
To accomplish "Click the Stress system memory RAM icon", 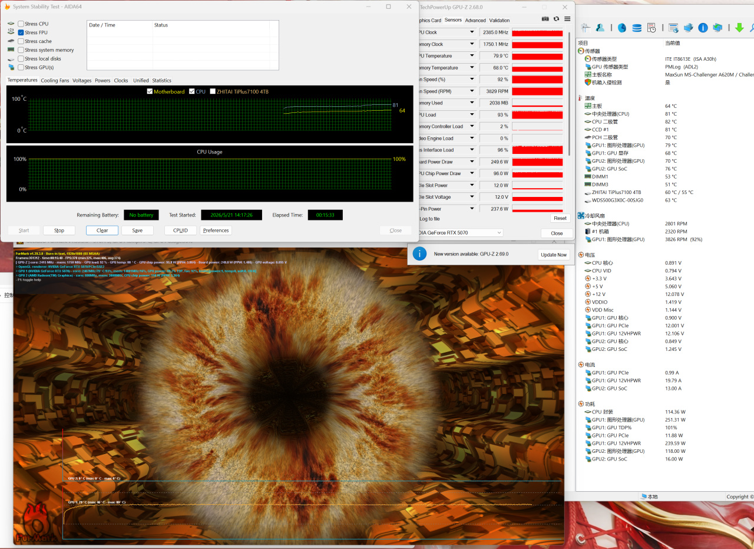I will (11, 50).
